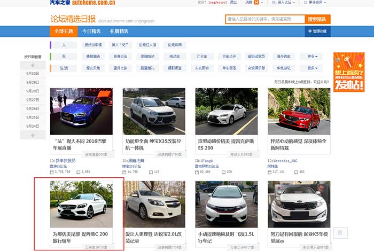Click the 退出 logout link

pyautogui.click(x=233, y=2)
